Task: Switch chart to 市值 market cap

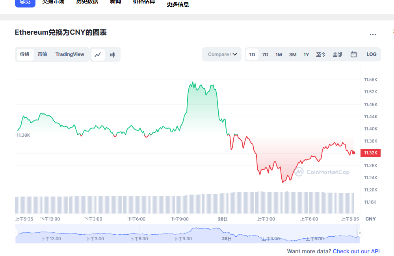Action: click(42, 54)
